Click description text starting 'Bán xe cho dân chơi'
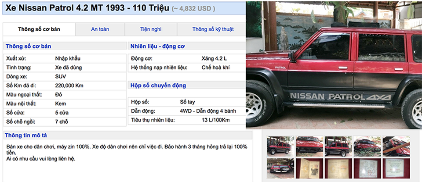Screen dimensions: 422x182 pyautogui.click(x=126, y=150)
